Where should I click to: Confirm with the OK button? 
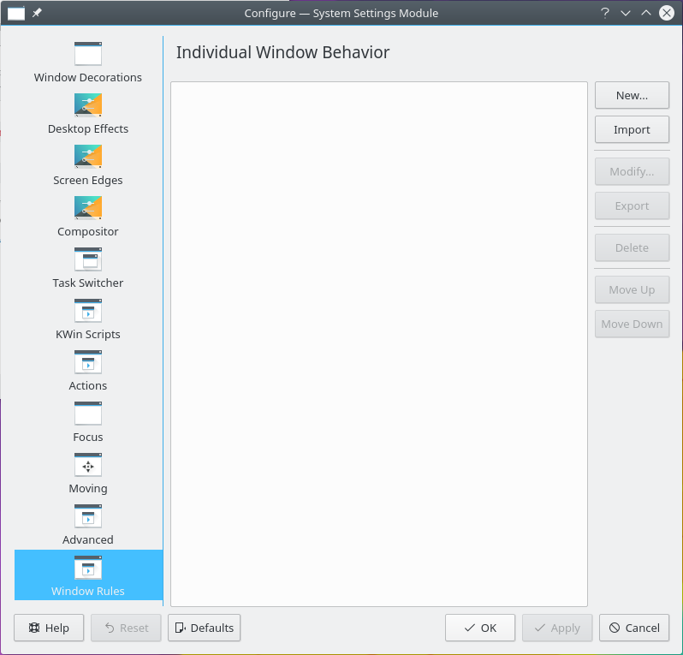point(479,628)
